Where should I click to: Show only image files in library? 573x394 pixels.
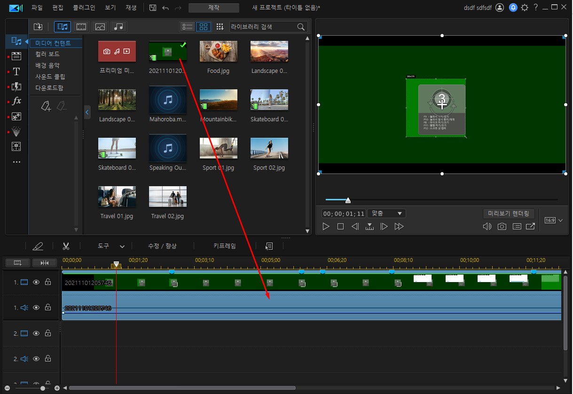coord(100,27)
